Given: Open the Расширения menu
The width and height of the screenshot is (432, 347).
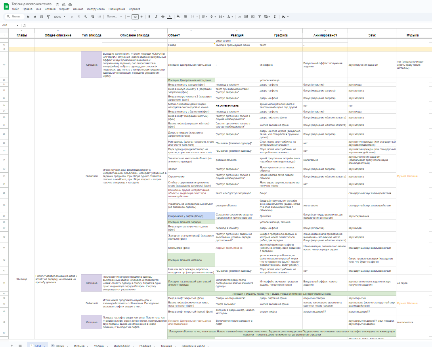Looking at the screenshot, I should pos(117,9).
